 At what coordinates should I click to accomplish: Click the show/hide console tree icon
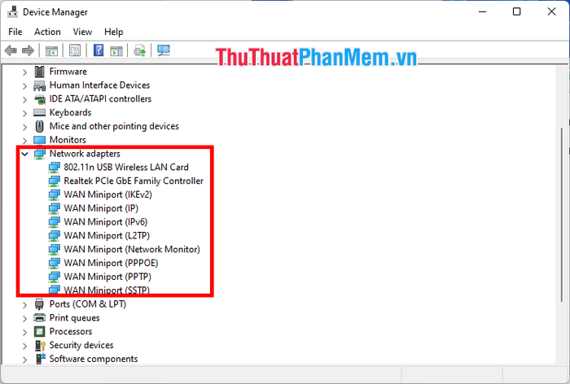51,50
